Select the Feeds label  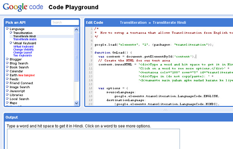pyautogui.click(x=14, y=79)
